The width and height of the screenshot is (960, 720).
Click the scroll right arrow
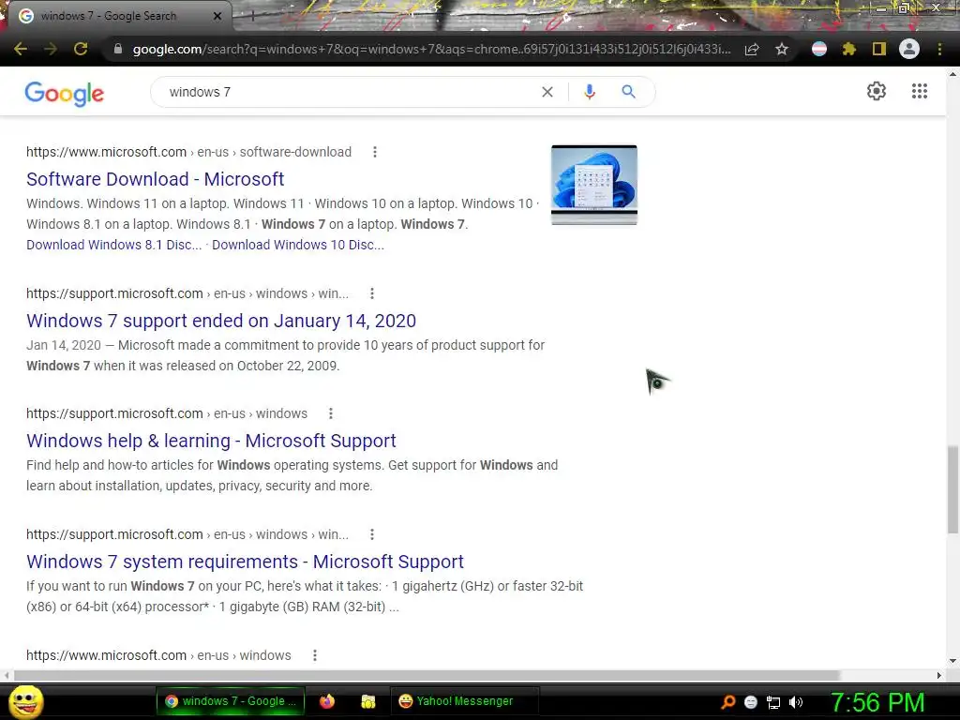tap(939, 675)
